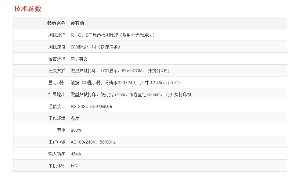
Task: Click the 工作环境 value 温度
Action: pos(75,118)
